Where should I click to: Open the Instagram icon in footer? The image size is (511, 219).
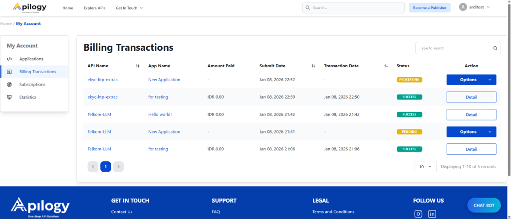click(x=419, y=214)
